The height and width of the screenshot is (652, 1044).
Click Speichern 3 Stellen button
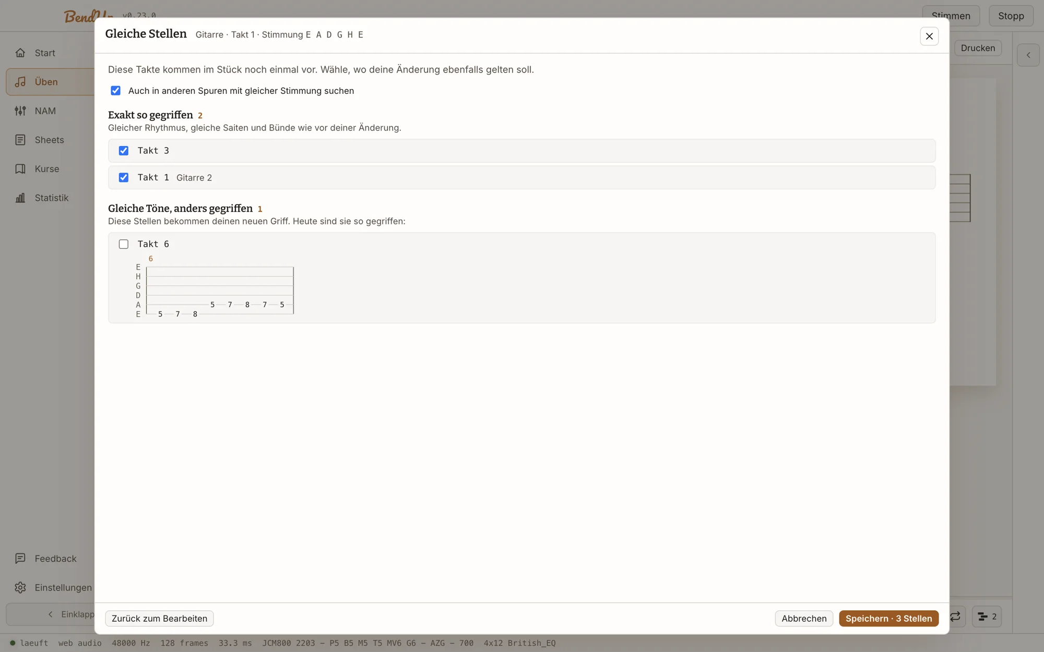click(888, 619)
